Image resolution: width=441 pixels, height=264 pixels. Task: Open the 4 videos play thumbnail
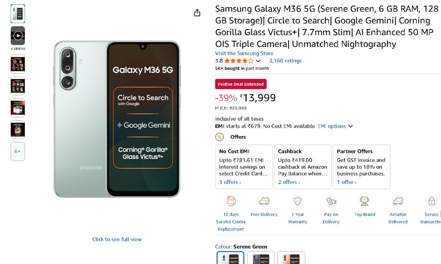click(18, 36)
